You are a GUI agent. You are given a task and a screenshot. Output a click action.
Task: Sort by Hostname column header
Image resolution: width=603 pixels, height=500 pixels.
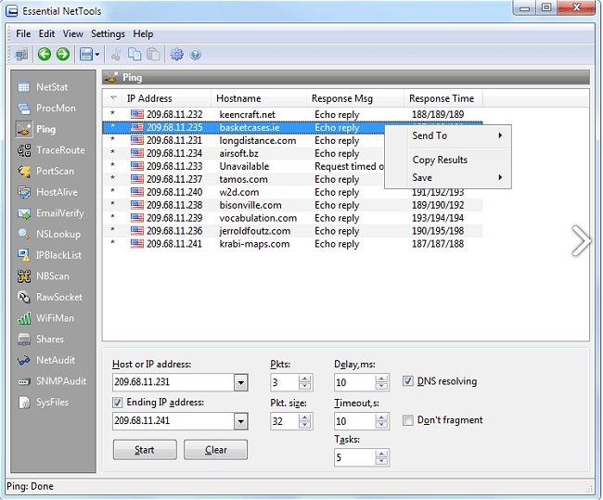259,98
